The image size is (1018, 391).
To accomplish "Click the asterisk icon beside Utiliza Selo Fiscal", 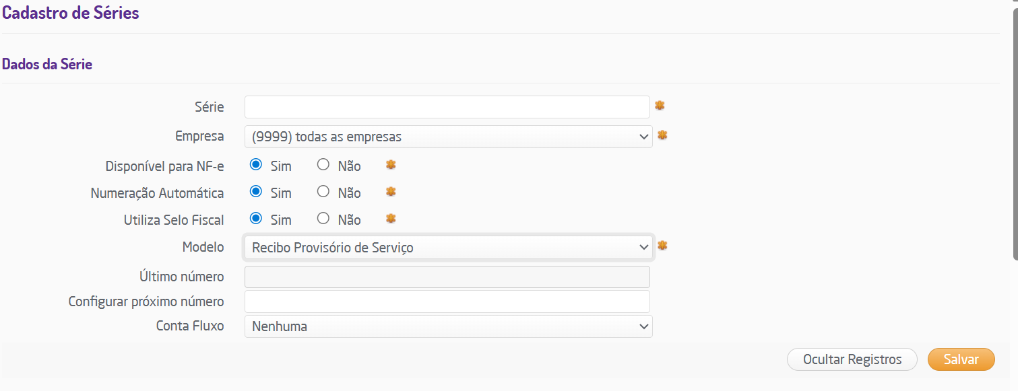I will tap(391, 219).
